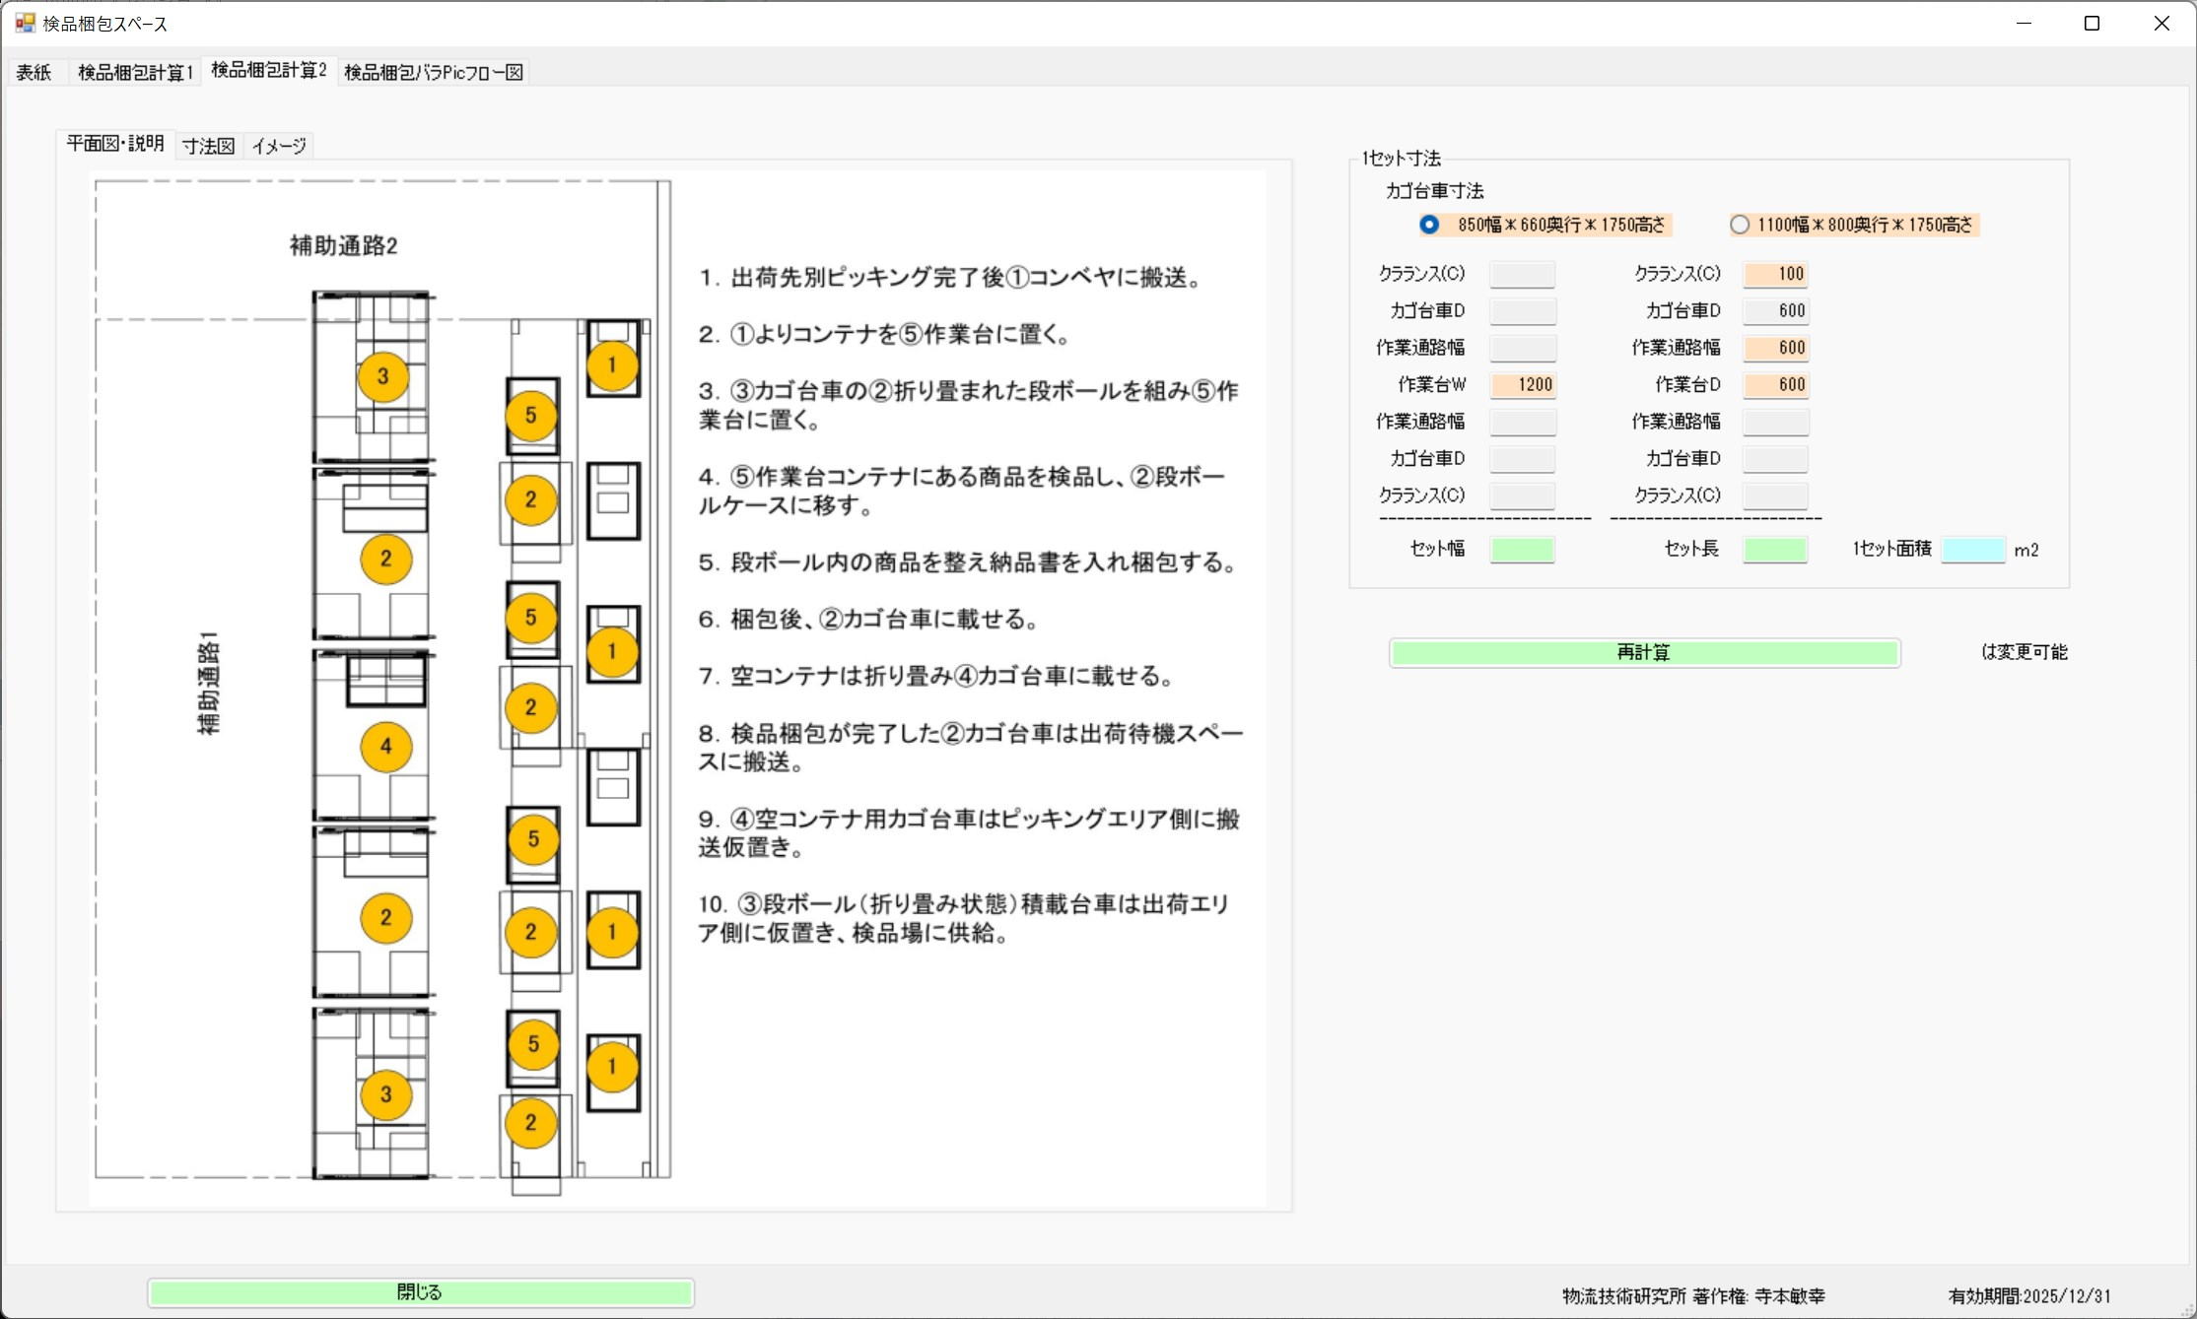Switch to 検品梱包計算1 tab

135,72
